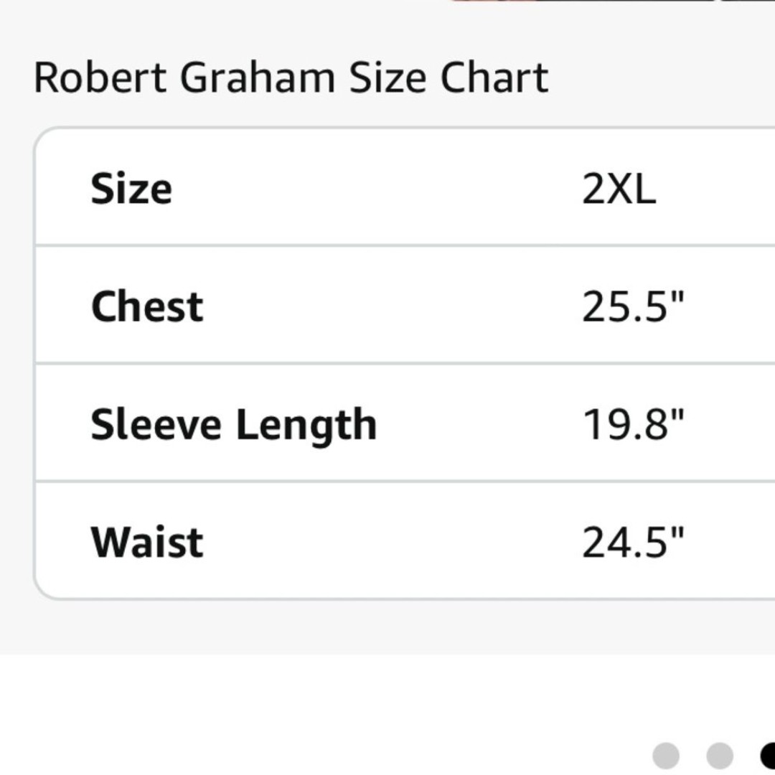Tap the active black carousel dot

[768, 756]
